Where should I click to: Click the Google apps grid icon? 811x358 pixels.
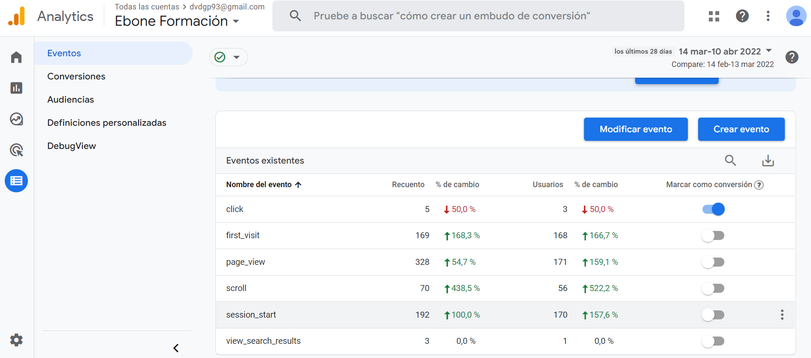click(x=714, y=16)
